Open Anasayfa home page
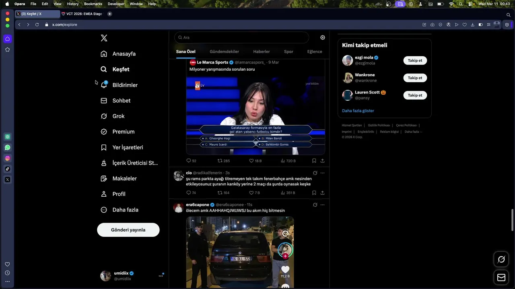The width and height of the screenshot is (515, 289). [118, 54]
